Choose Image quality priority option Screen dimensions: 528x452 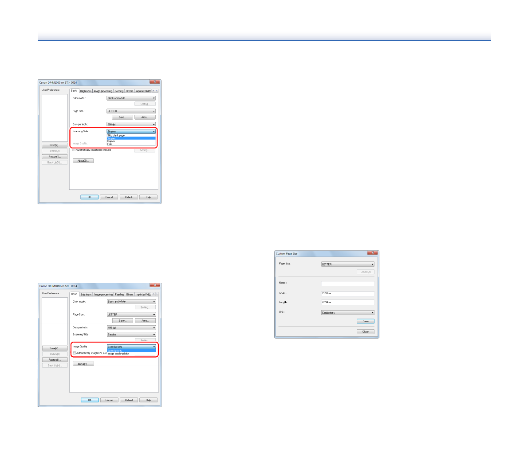(x=118, y=354)
